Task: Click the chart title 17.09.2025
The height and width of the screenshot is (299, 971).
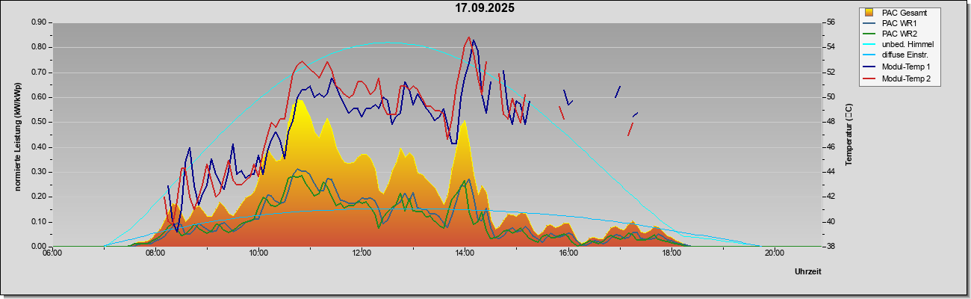Action: (x=485, y=8)
